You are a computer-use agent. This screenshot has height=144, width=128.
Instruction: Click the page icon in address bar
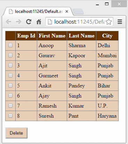[x=50, y=22]
